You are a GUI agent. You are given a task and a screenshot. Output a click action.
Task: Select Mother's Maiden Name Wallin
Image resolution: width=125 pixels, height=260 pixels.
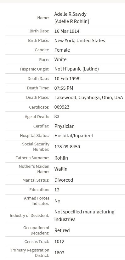[61, 169]
